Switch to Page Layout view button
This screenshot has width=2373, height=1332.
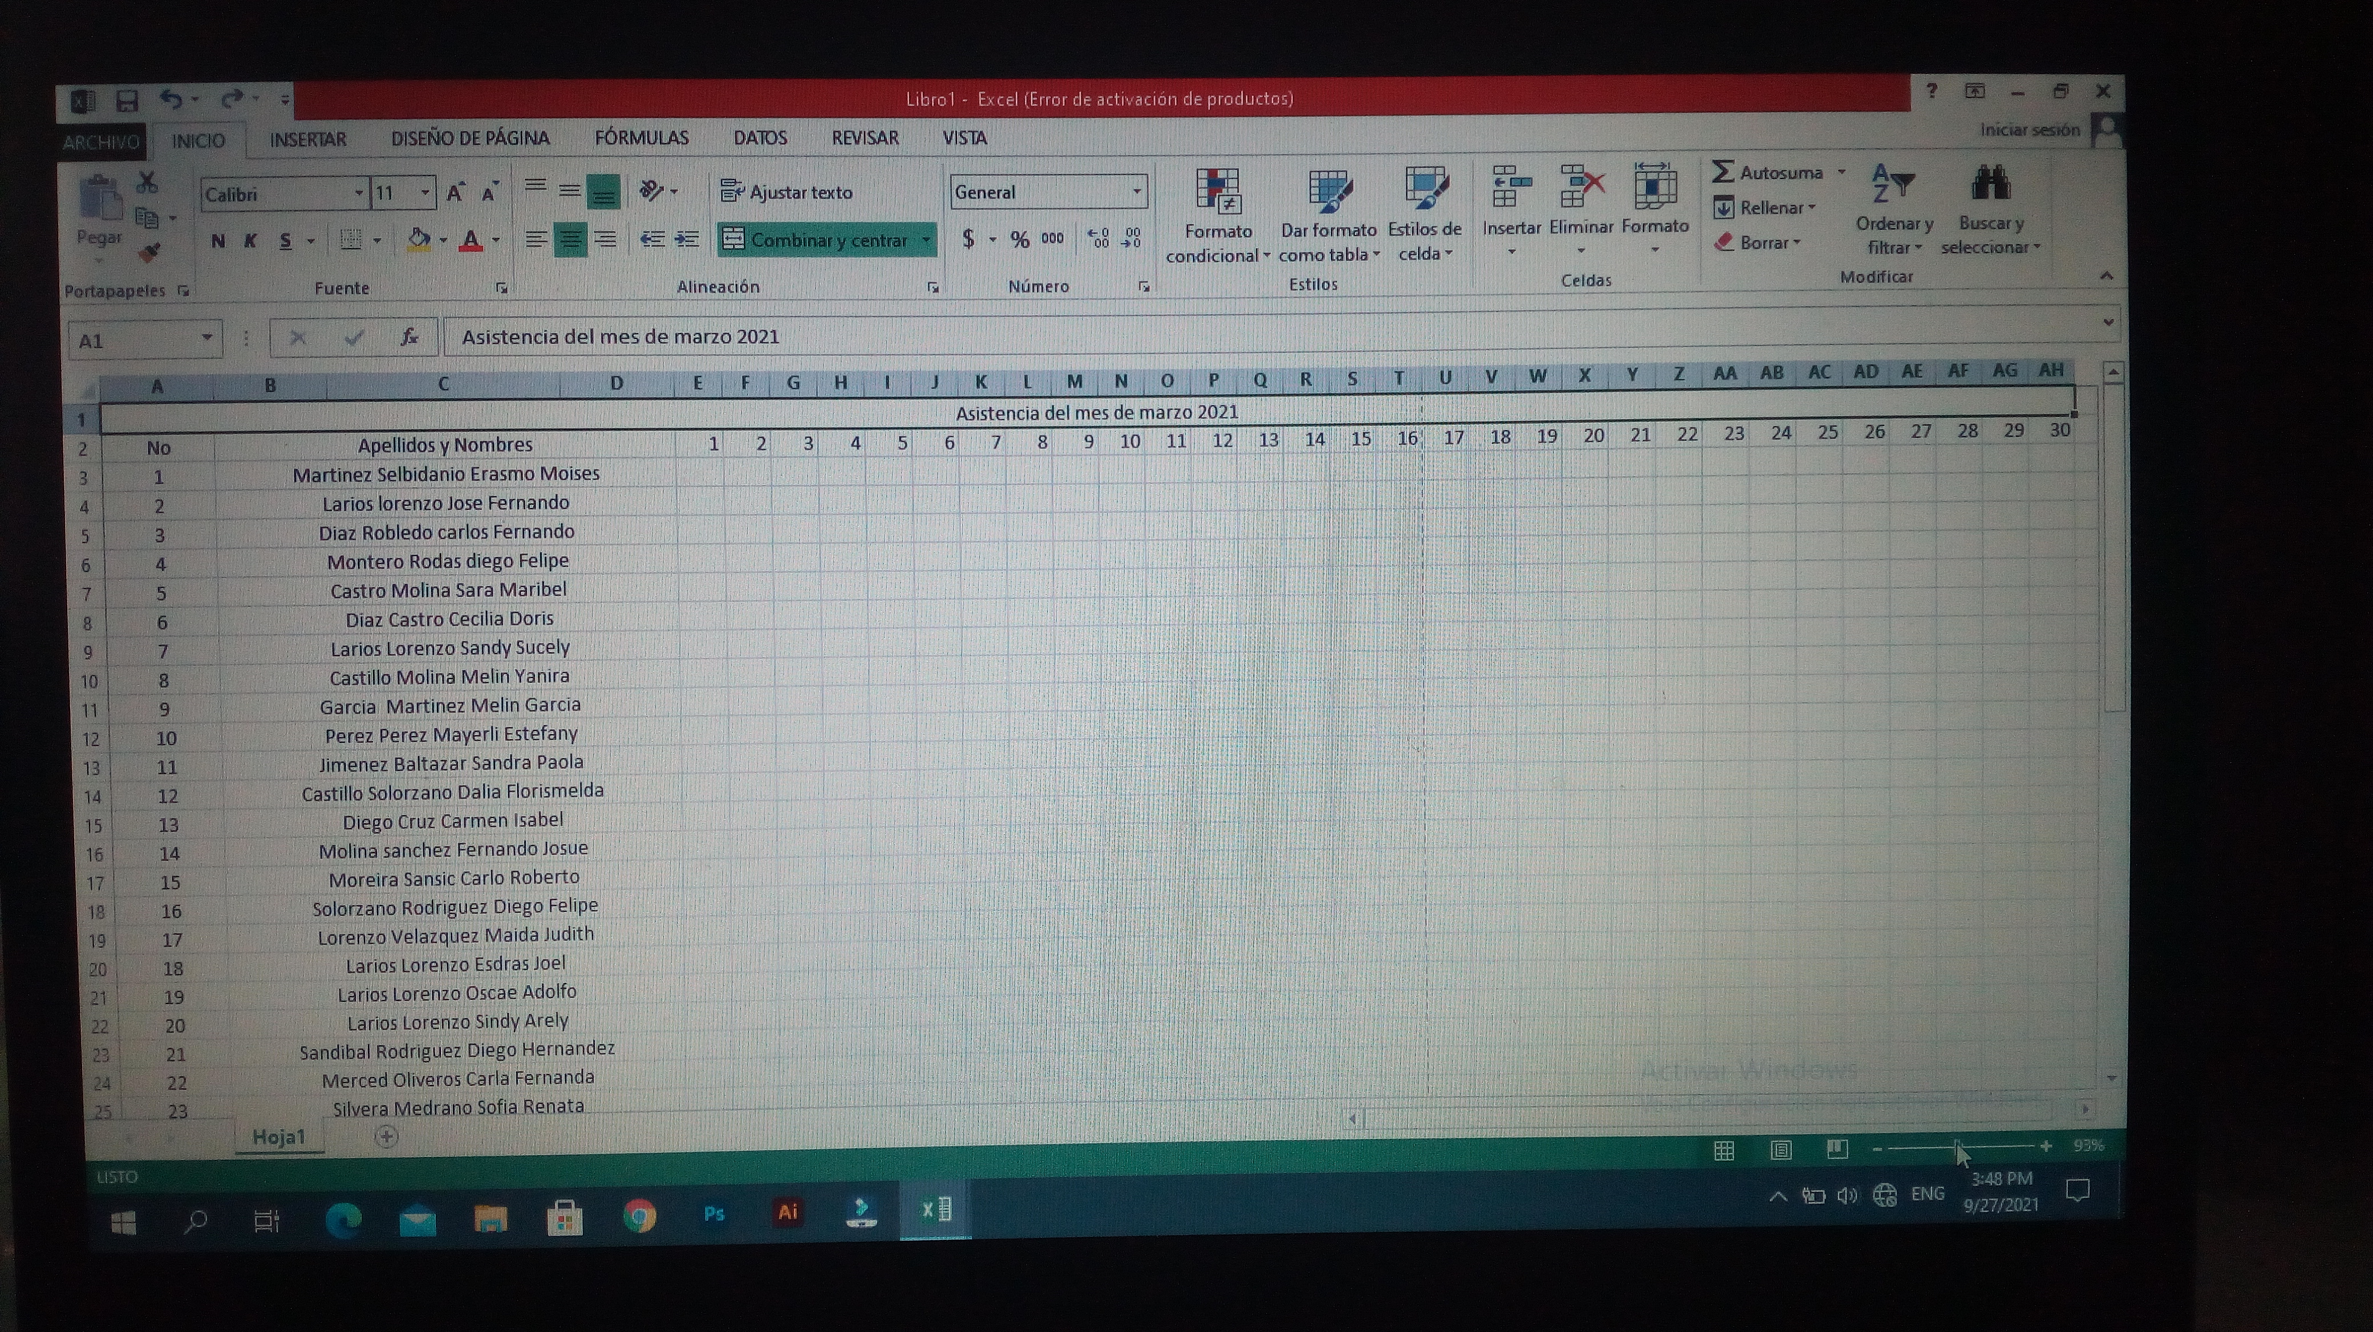coord(1781,1150)
